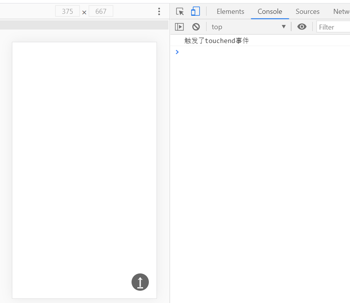Click the console prompt chevron
The image size is (350, 303).
tap(177, 52)
